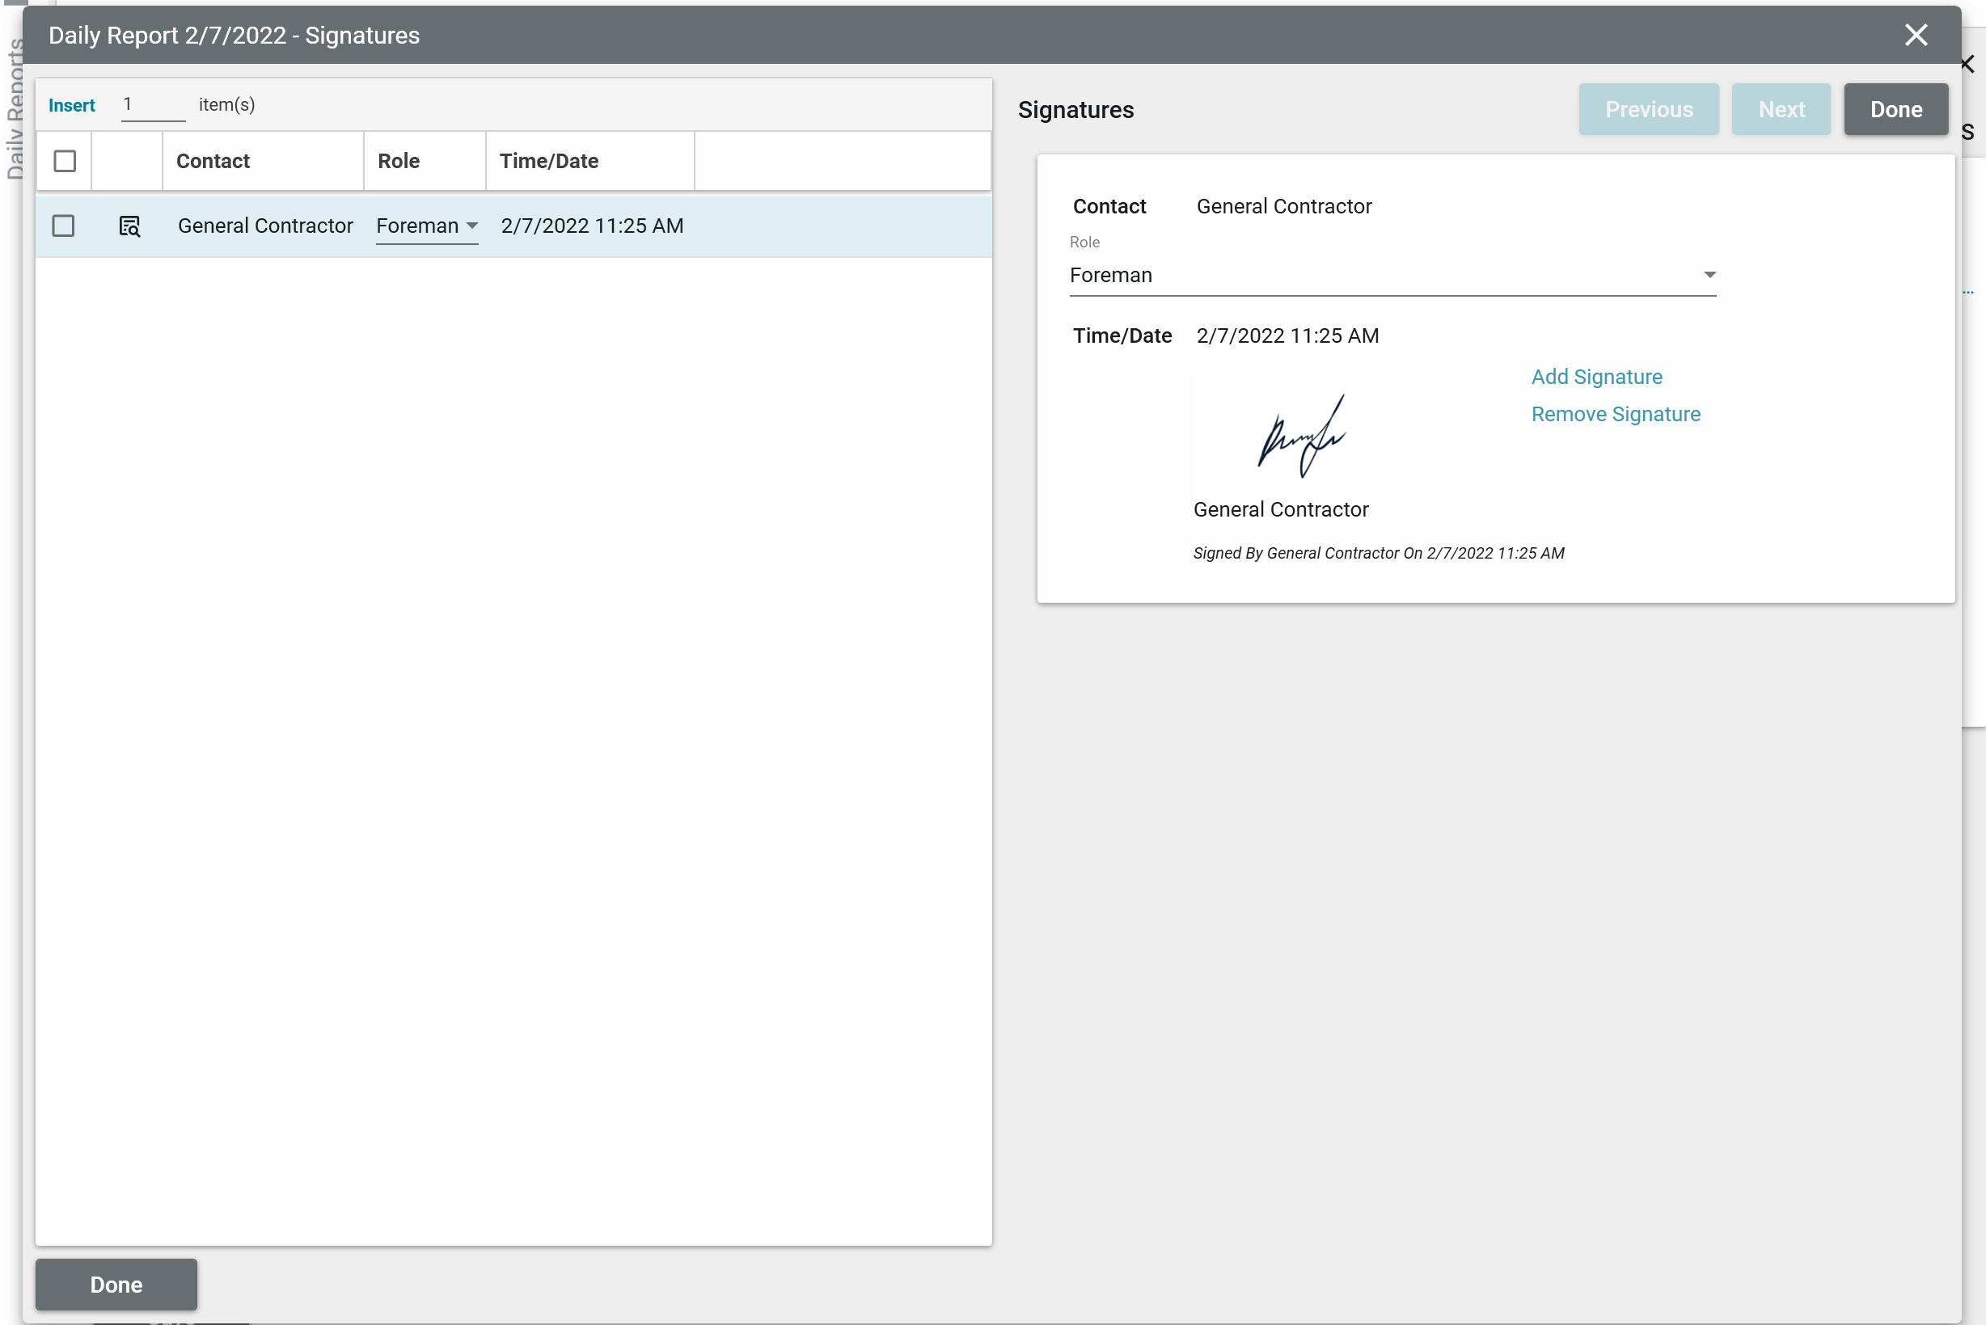The width and height of the screenshot is (1986, 1325).
Task: Open detail view icon for General Contractor row
Action: (129, 226)
